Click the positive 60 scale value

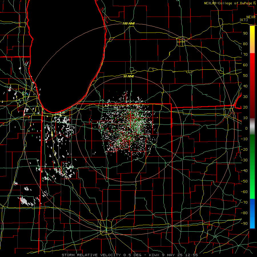point(245,65)
